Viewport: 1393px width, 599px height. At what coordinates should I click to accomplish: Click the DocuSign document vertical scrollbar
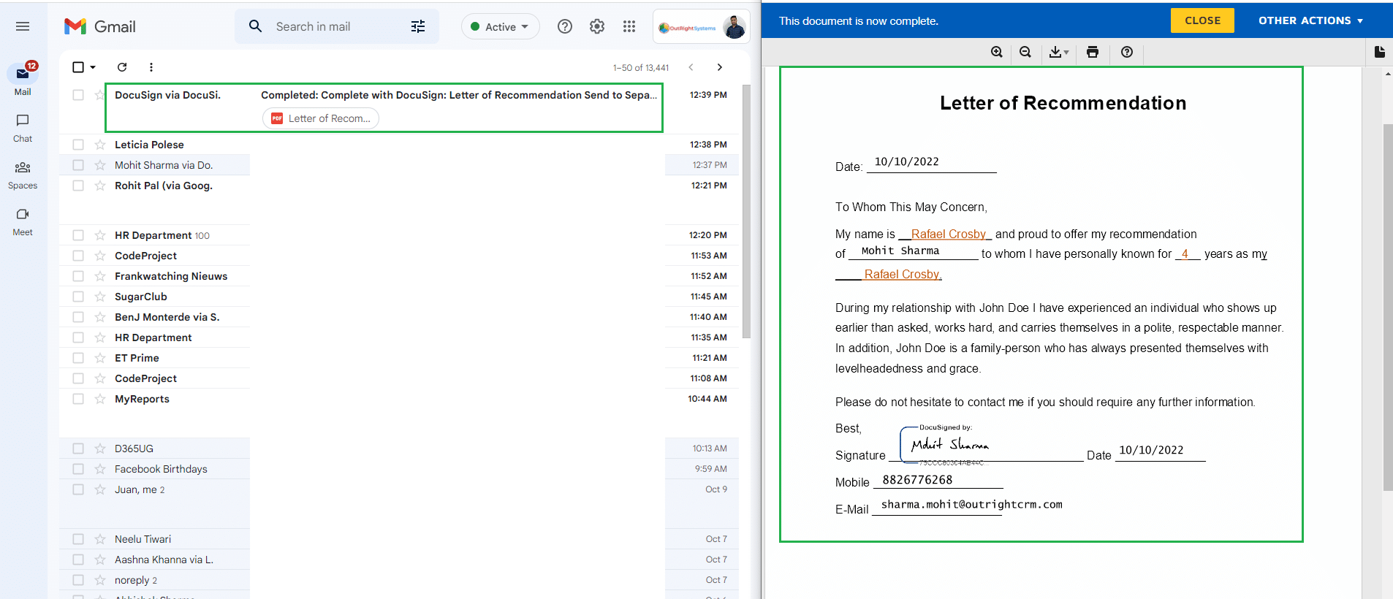[1388, 307]
